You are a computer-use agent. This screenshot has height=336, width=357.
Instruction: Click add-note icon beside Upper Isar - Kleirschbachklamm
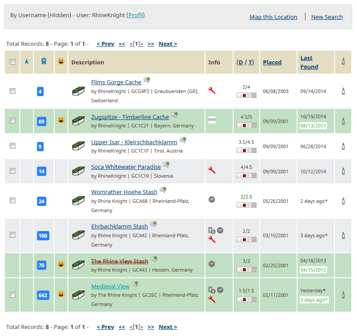[183, 140]
